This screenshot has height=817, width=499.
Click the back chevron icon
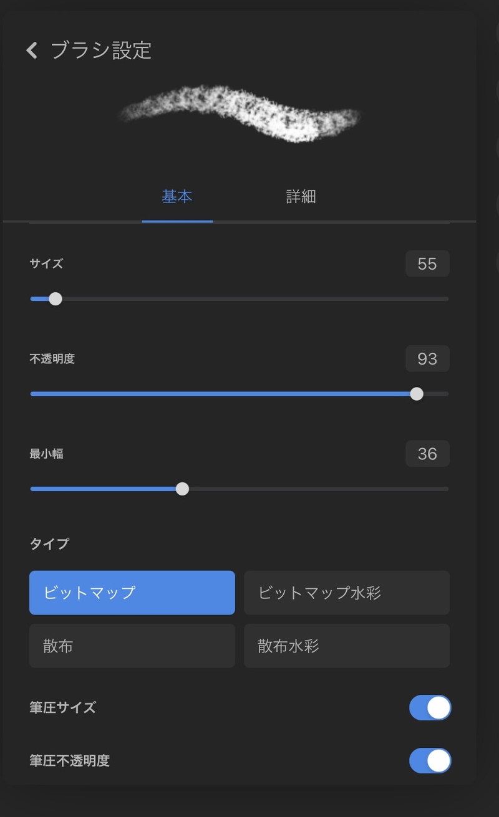click(32, 50)
